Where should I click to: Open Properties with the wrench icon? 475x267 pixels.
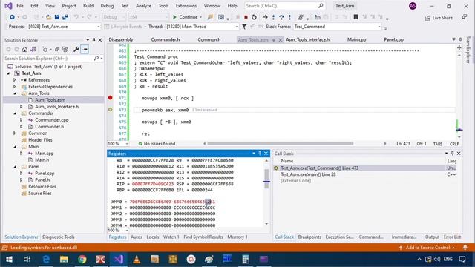pos(76,49)
